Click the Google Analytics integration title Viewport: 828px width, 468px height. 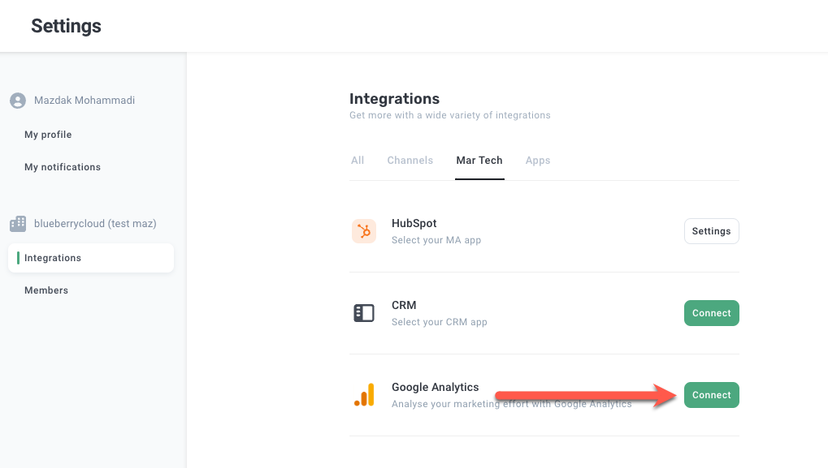pyautogui.click(x=436, y=388)
